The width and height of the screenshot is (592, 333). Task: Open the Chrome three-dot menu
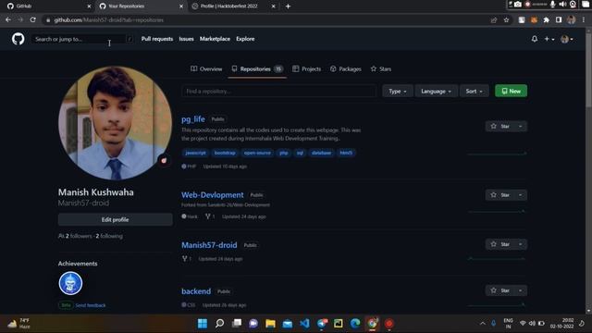tap(584, 20)
